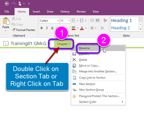The height and width of the screenshot is (113, 144).
Task: Click the Back arrow icon in title bar
Action: pyautogui.click(x=7, y=4)
